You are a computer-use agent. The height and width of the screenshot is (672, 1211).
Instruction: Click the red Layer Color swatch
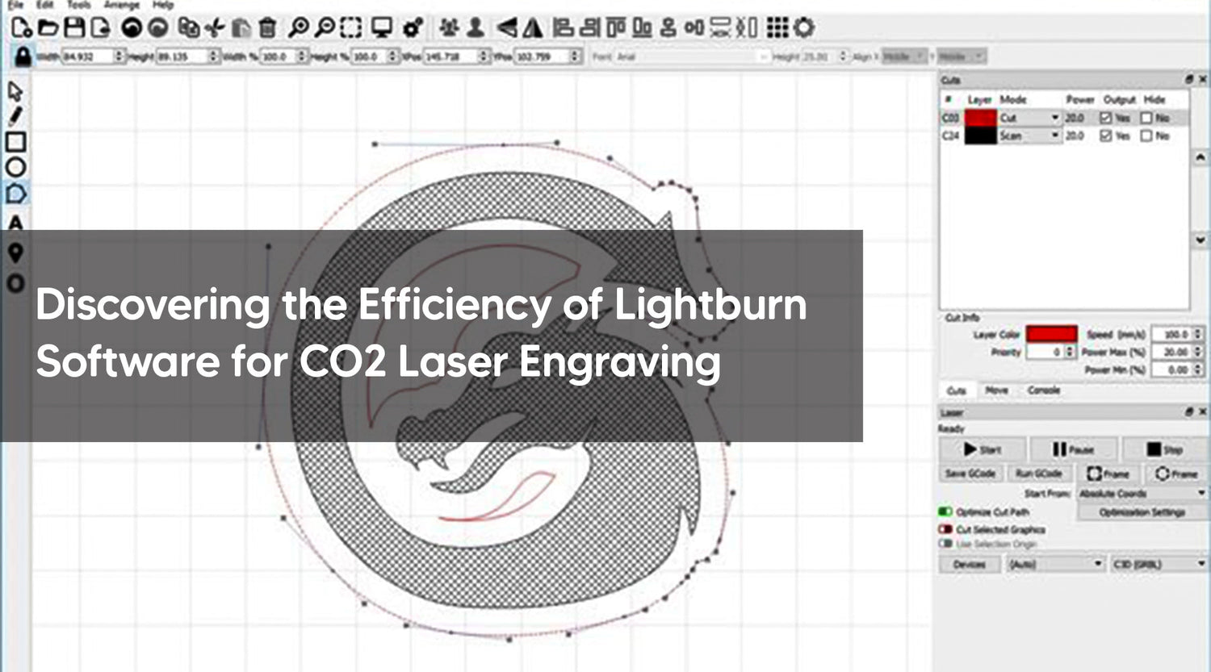coord(1051,333)
